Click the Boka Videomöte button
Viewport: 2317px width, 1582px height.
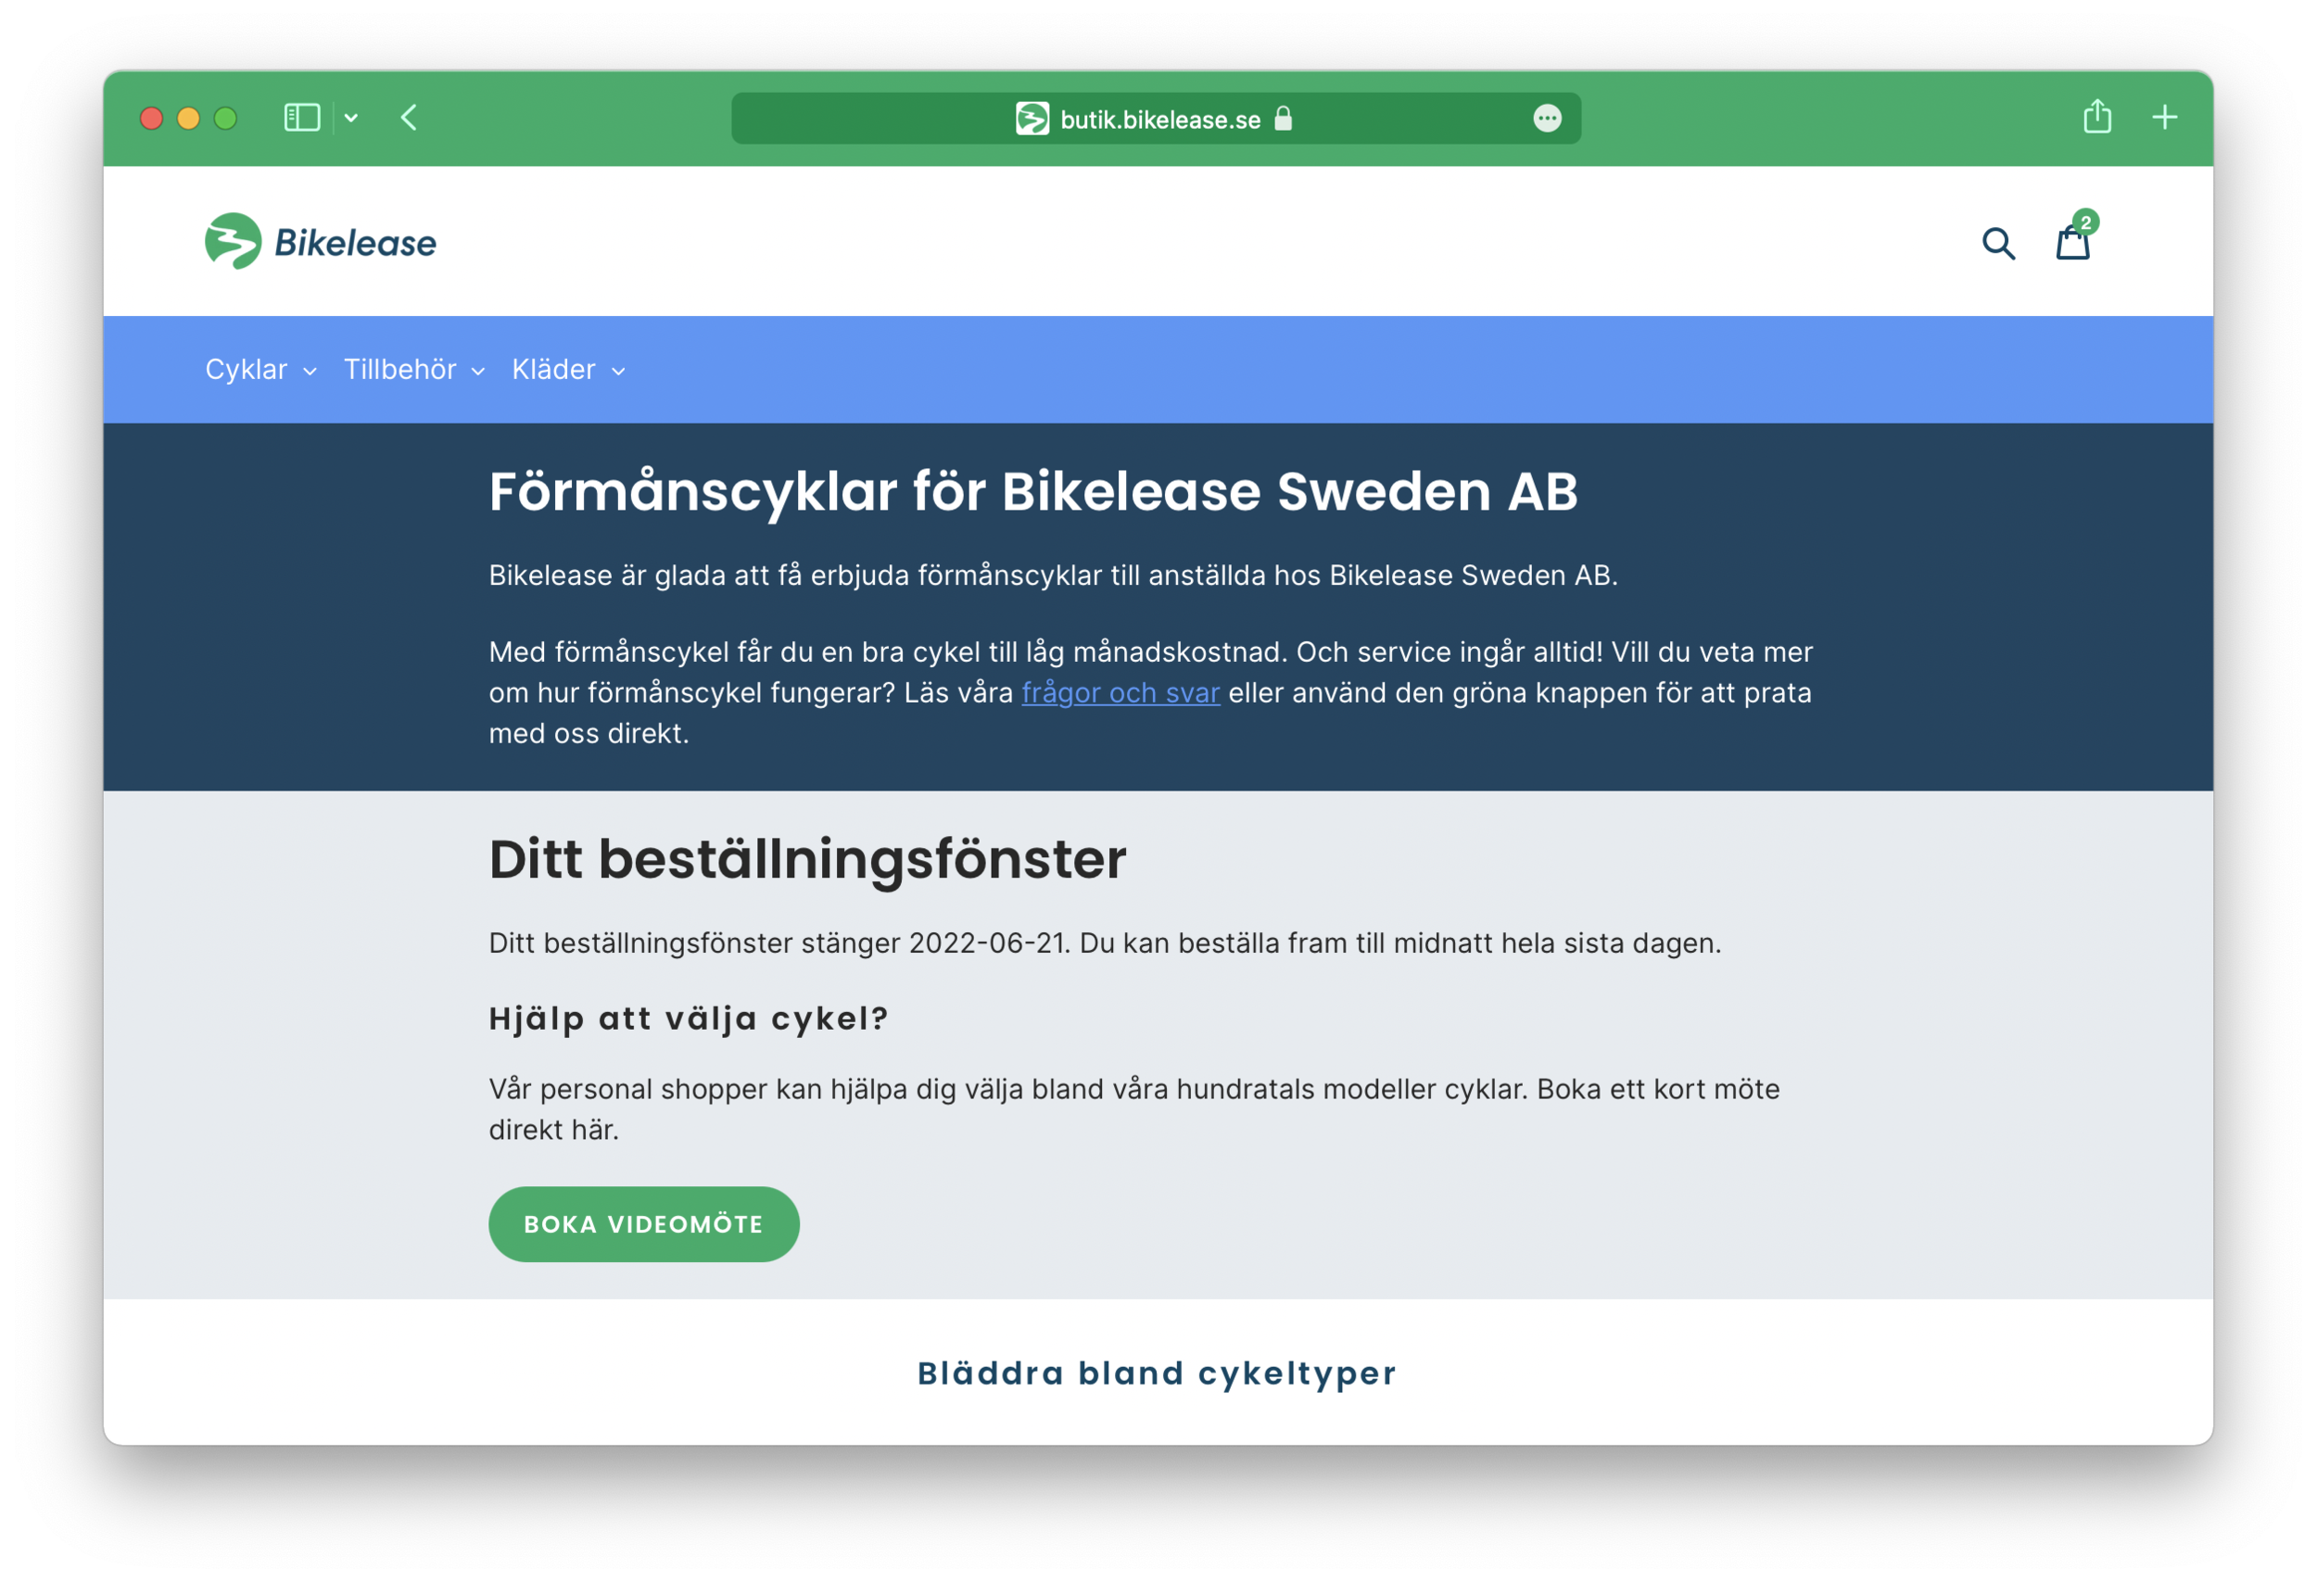tap(643, 1223)
